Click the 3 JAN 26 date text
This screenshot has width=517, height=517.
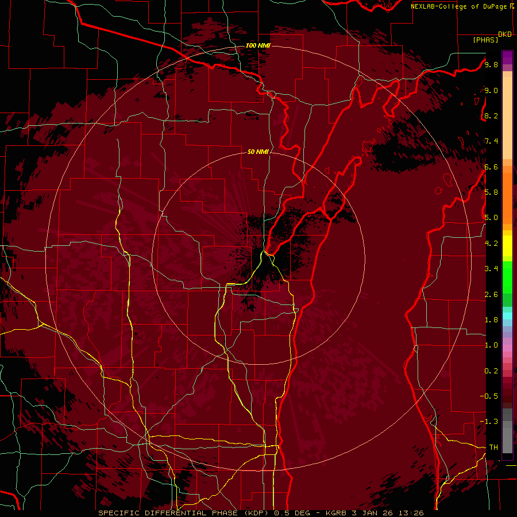(x=373, y=513)
